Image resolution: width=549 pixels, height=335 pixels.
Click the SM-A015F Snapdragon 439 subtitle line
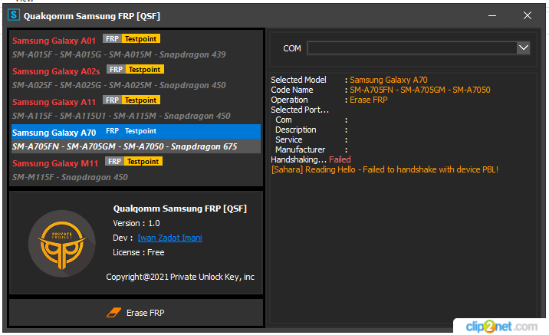pyautogui.click(x=119, y=54)
